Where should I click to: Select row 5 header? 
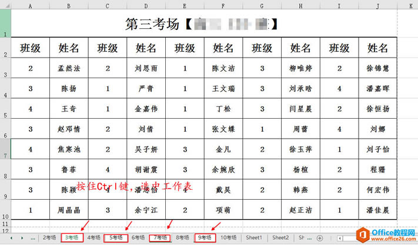(x=5, y=108)
